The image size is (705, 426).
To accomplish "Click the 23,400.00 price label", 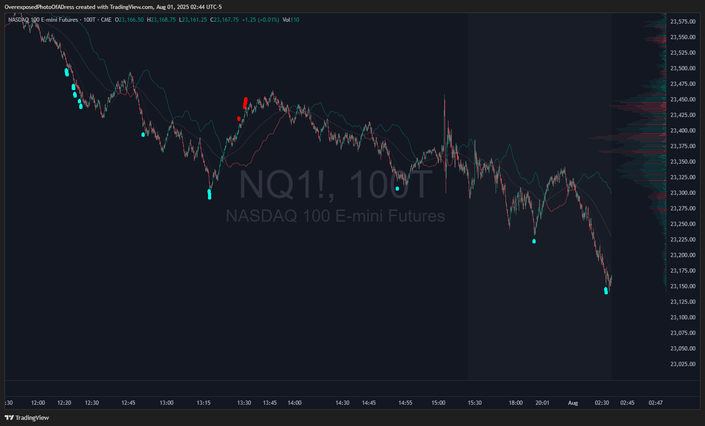I will tap(683, 131).
